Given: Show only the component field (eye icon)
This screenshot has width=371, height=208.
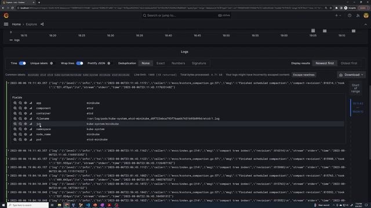Looking at the screenshot, I should [x=26, y=108].
